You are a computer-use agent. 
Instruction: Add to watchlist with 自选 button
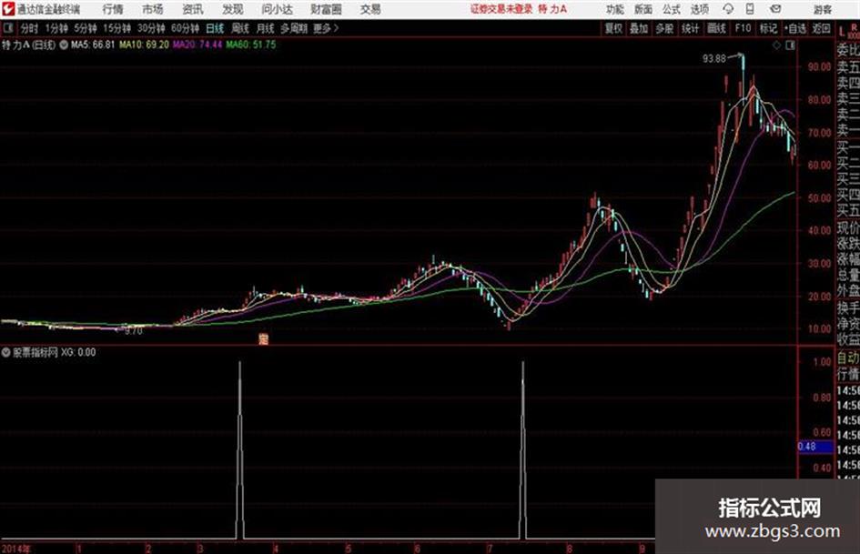[794, 28]
